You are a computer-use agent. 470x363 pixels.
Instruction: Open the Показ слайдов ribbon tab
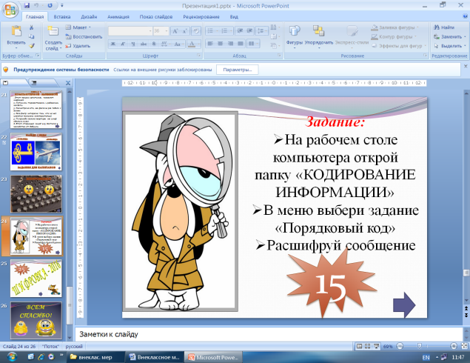156,17
